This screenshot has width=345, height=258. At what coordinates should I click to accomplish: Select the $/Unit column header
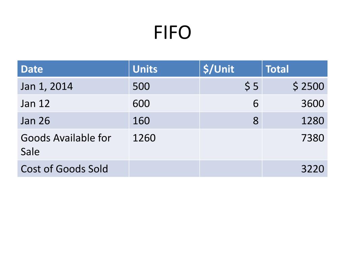point(219,69)
